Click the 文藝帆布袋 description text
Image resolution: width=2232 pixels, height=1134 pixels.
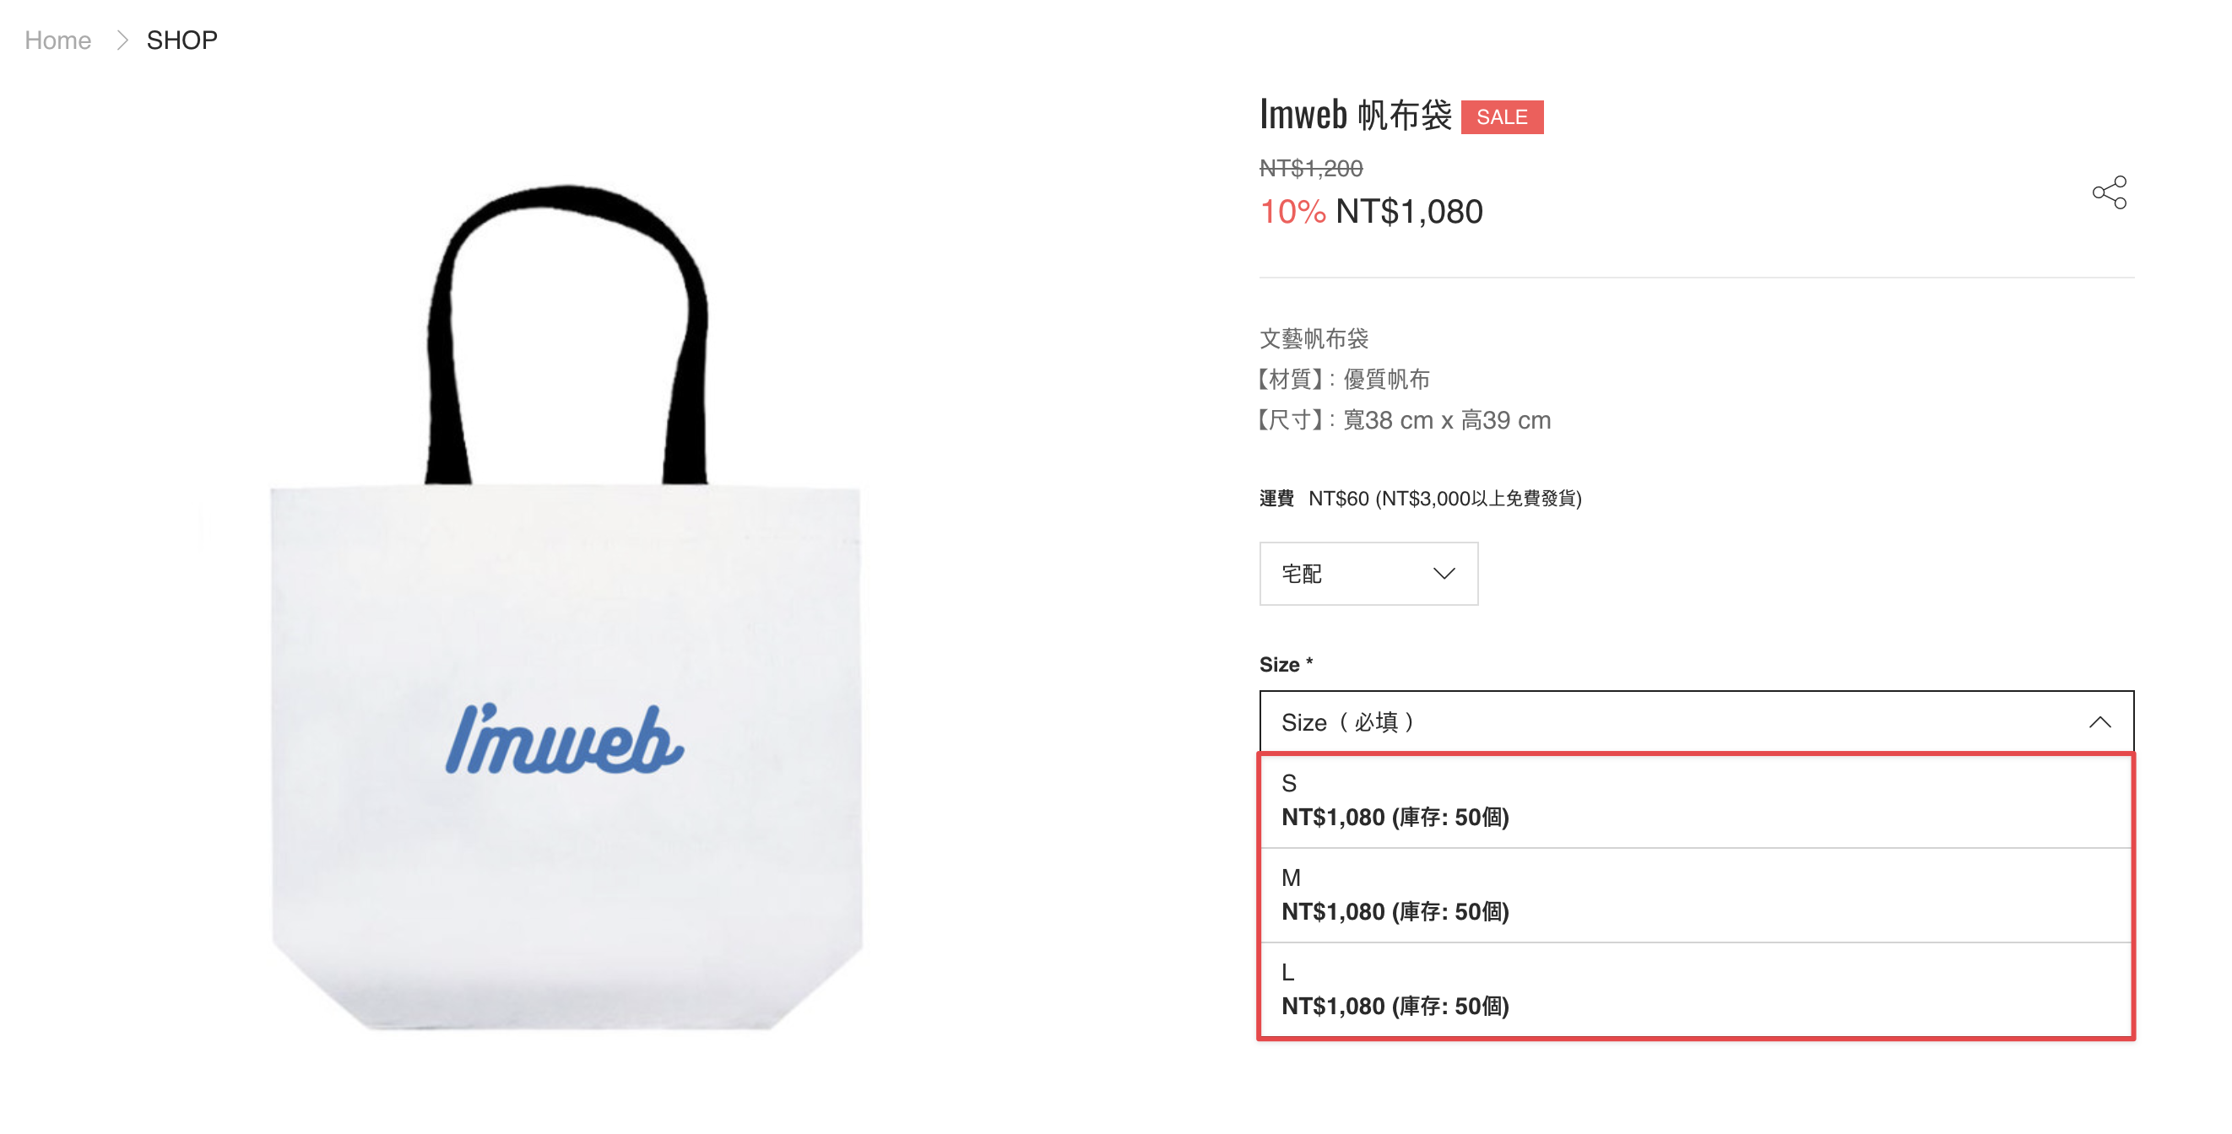click(x=1314, y=338)
